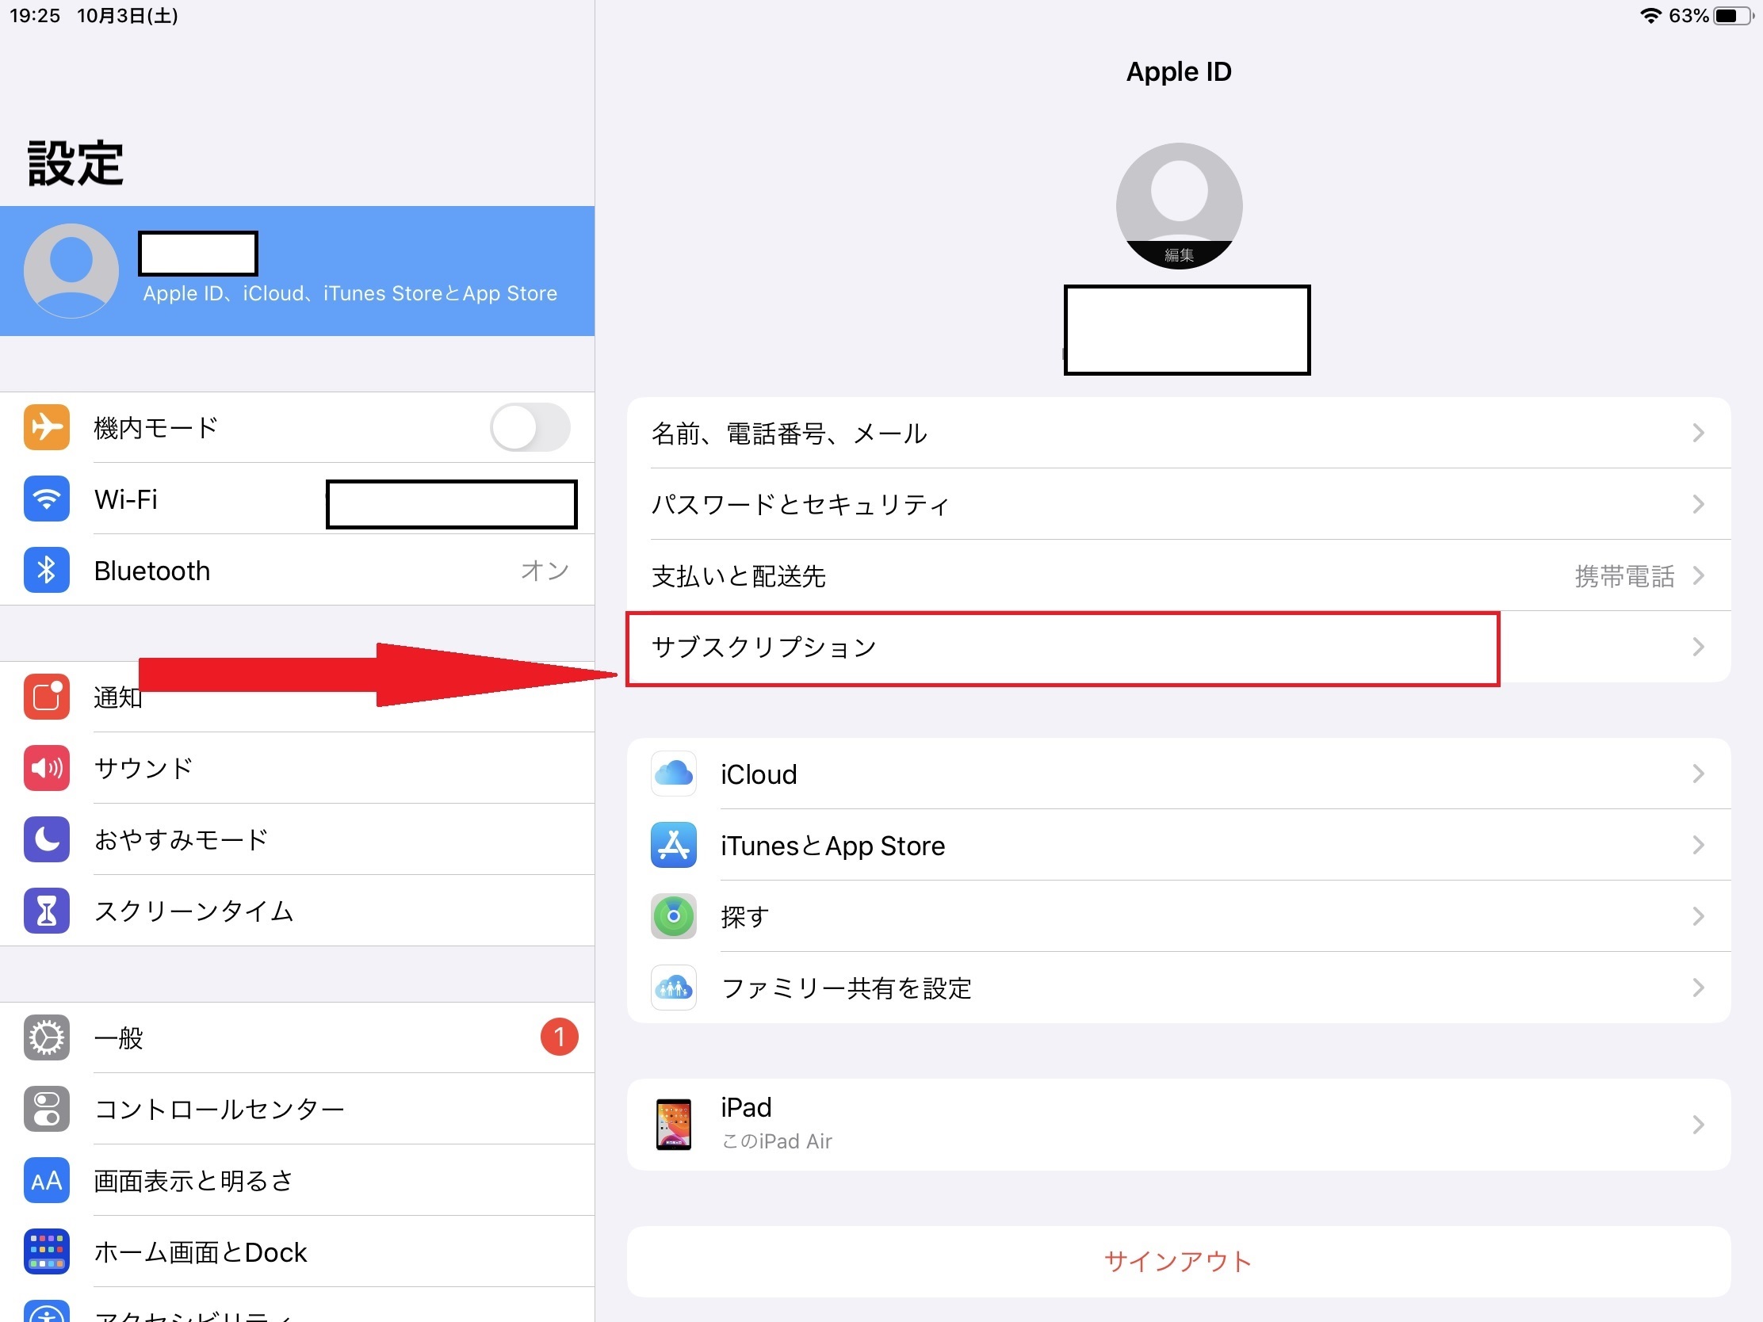1763x1322 pixels.
Task: Open パスワードとセキュリティ row
Action: tap(1178, 503)
